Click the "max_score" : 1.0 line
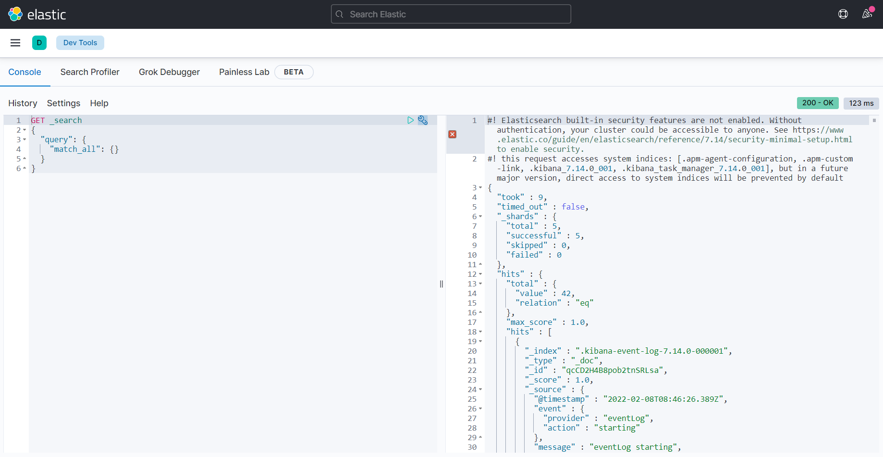Image resolution: width=883 pixels, height=457 pixels. pos(548,322)
